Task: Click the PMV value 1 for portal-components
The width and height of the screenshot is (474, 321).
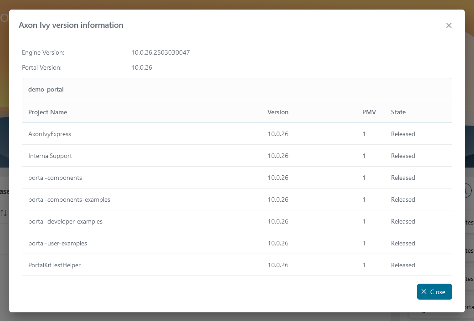Action: click(x=364, y=178)
